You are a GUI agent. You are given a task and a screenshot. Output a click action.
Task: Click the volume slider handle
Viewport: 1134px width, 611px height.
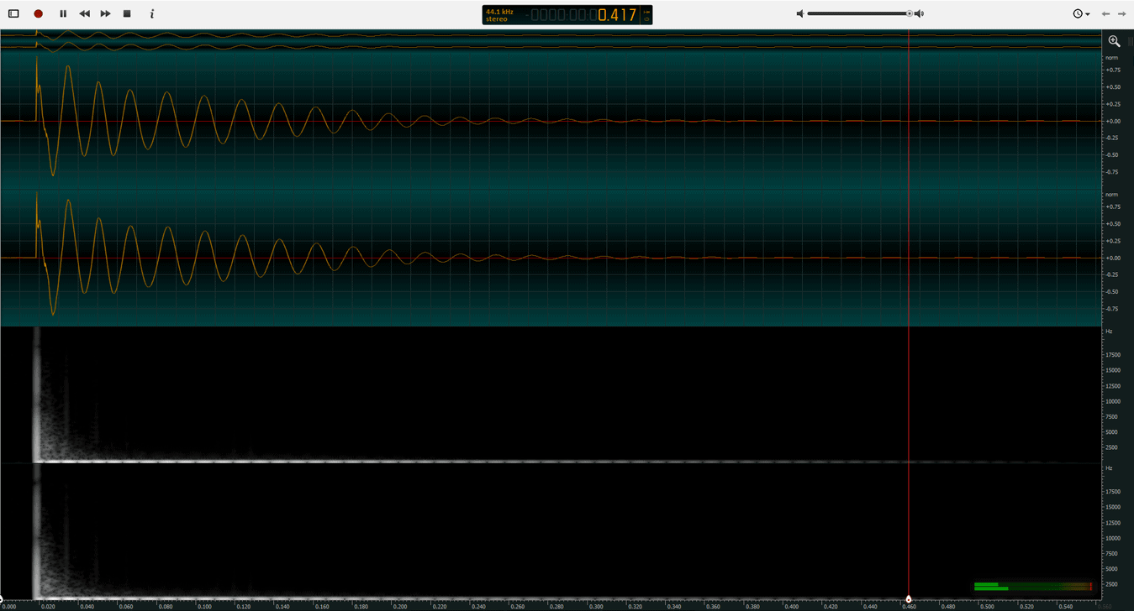[909, 13]
